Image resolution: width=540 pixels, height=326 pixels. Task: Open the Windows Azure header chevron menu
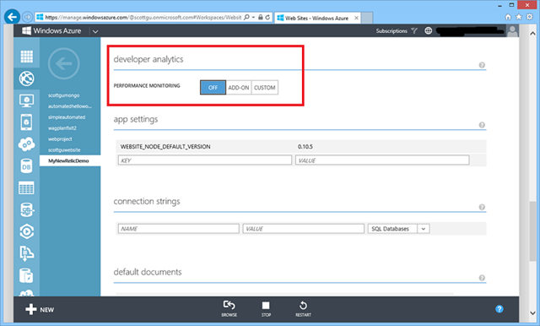95,31
